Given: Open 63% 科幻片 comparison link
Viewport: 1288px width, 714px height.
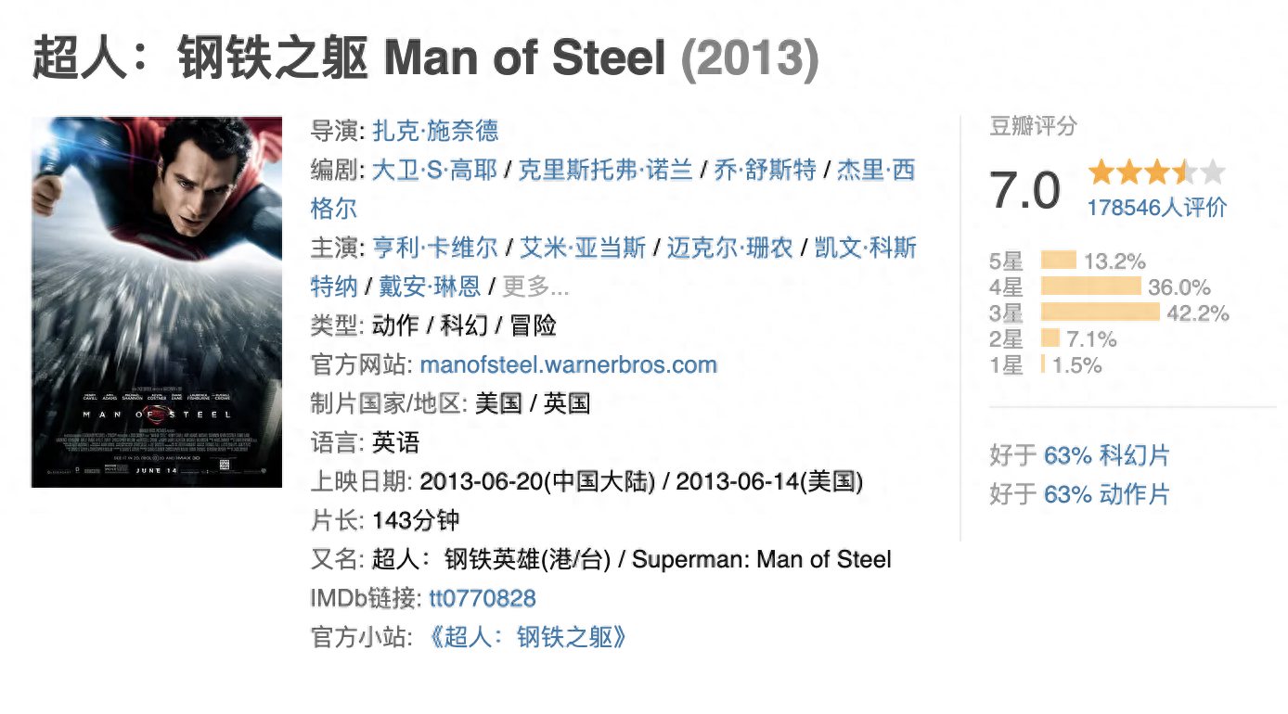Looking at the screenshot, I should (x=1106, y=455).
